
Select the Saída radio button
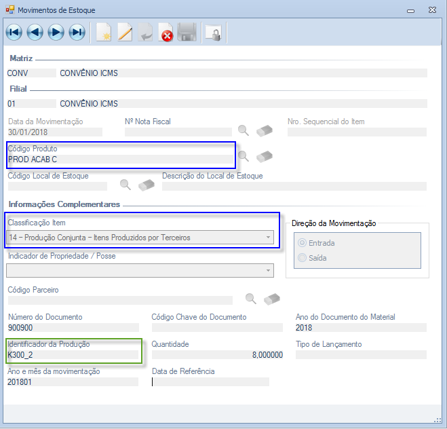pyautogui.click(x=303, y=258)
